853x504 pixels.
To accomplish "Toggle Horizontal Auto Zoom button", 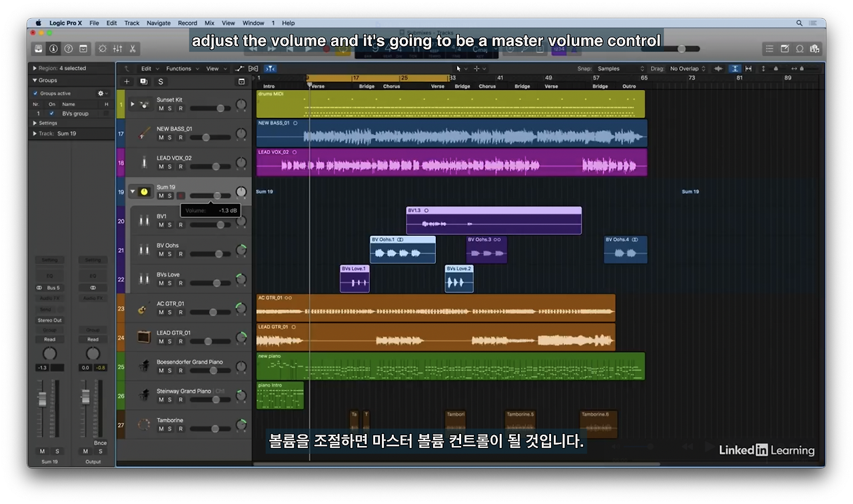I will [749, 69].
